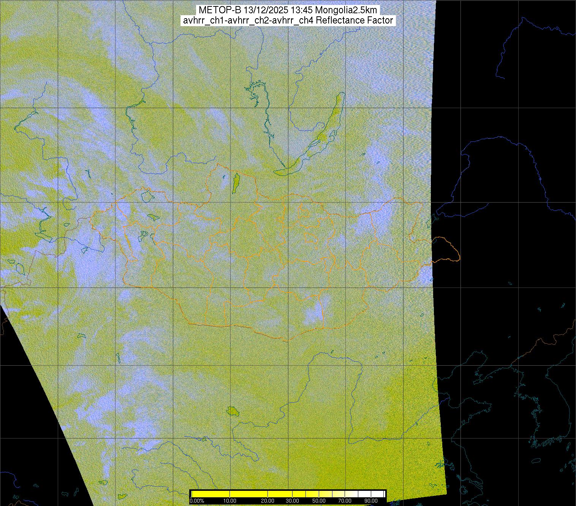Viewport: 576px width, 506px height.
Task: Click the 30.00 legend tick label
Action: pyautogui.click(x=292, y=501)
